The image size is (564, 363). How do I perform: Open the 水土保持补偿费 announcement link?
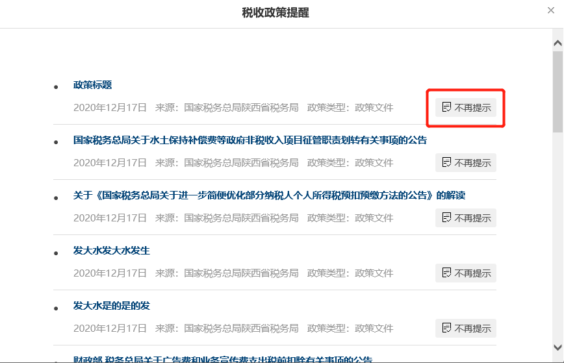pos(250,140)
